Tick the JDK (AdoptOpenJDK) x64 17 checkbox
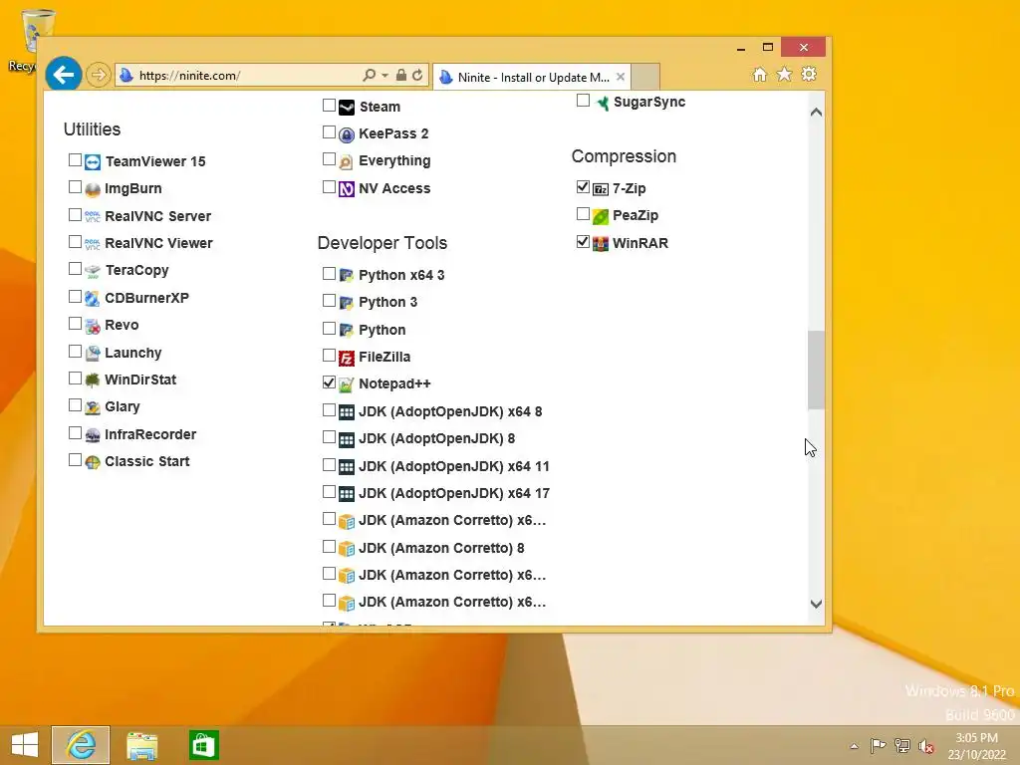This screenshot has height=765, width=1020. [329, 492]
